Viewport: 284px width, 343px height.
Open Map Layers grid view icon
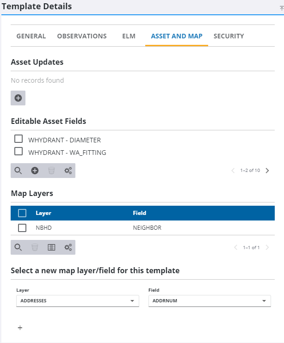click(x=51, y=247)
